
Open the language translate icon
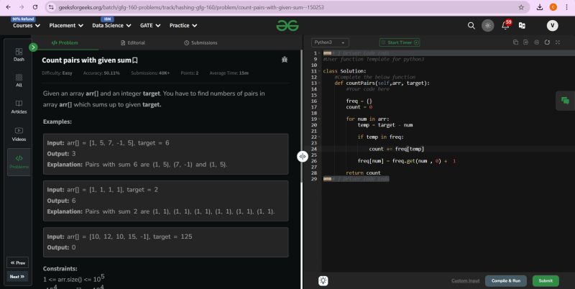[x=522, y=25]
